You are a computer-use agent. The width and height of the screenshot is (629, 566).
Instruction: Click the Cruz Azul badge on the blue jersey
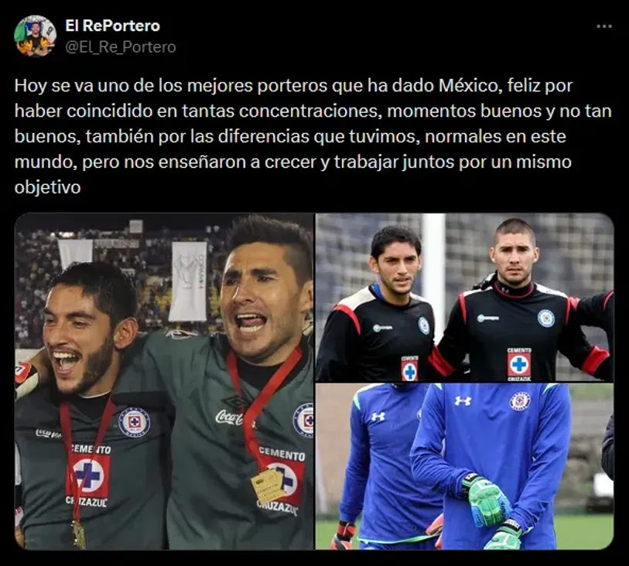pos(520,401)
